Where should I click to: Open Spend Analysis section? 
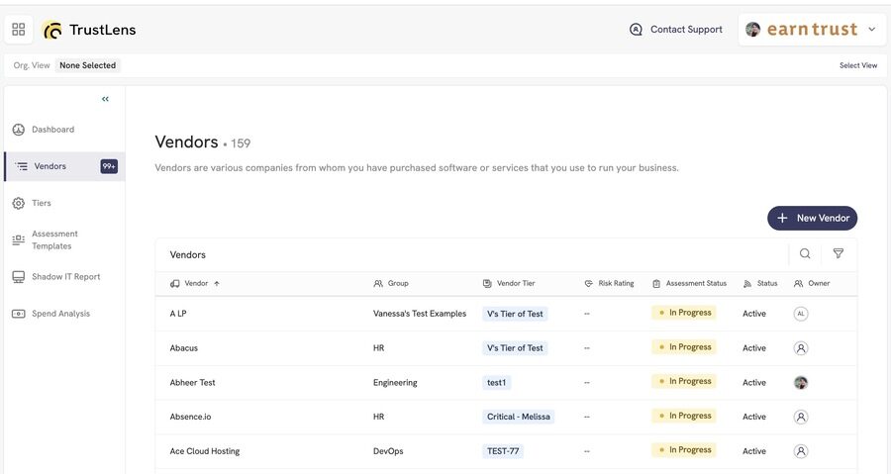(60, 314)
